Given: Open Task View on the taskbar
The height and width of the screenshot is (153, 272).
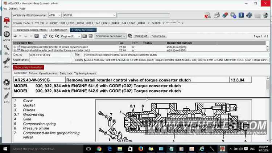Looking at the screenshot, I should point(88,149).
